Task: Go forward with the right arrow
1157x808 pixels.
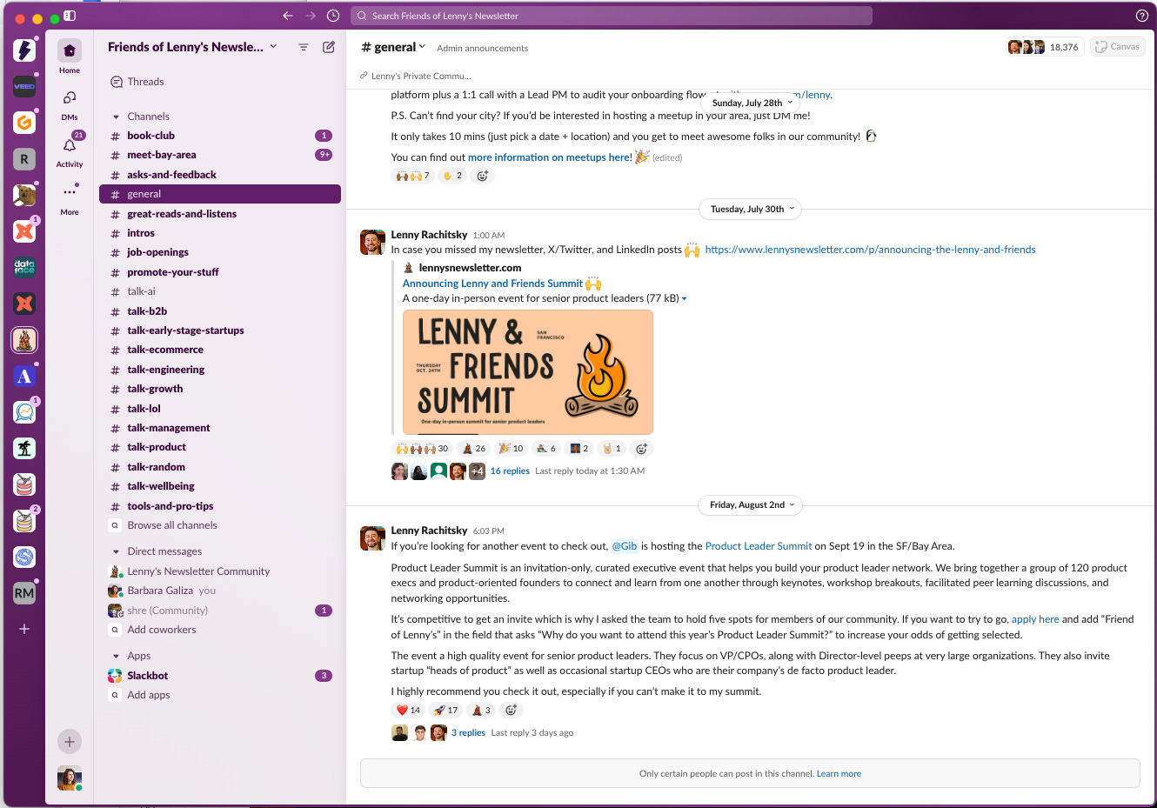Action: click(311, 16)
